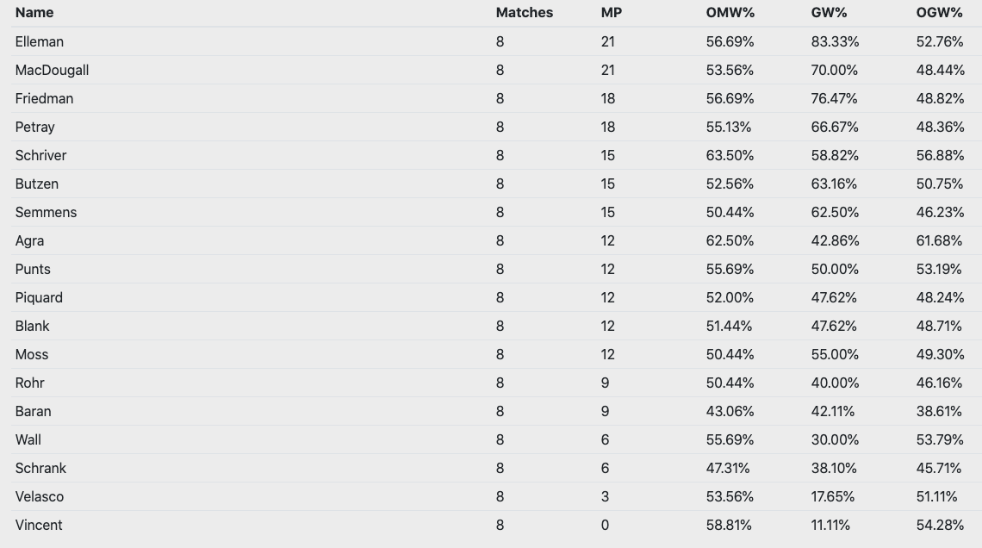Screen dimensions: 982x548
Task: Click MacDougall's name in the table
Action: click(x=52, y=70)
